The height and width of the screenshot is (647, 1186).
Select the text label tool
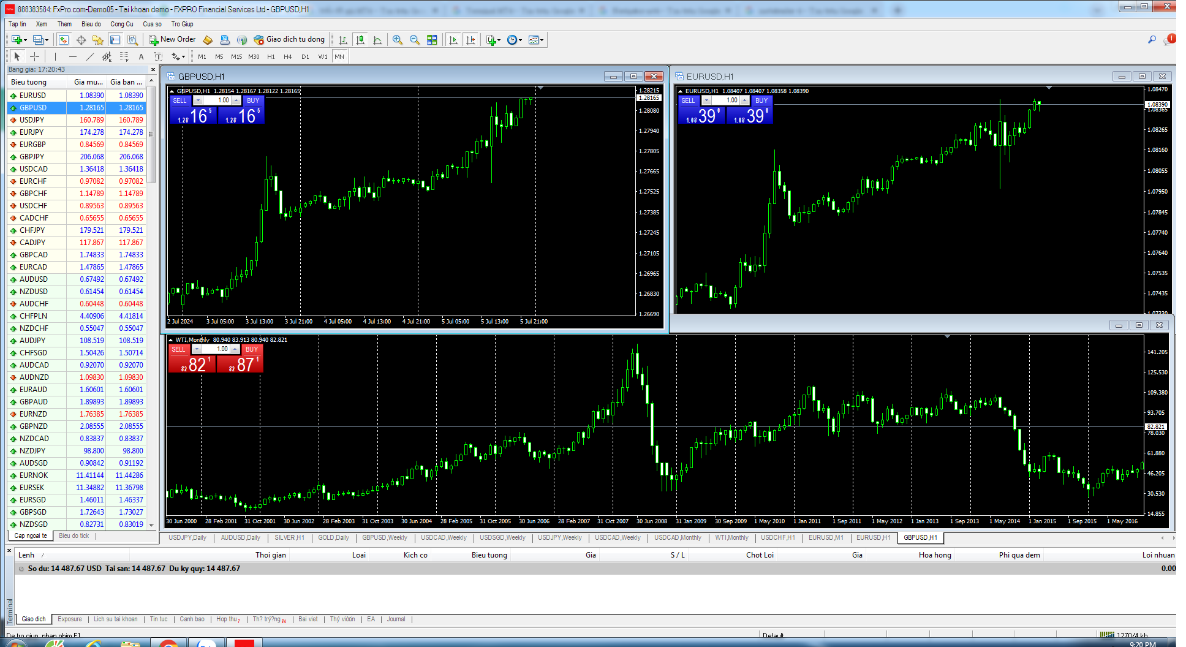click(x=158, y=56)
